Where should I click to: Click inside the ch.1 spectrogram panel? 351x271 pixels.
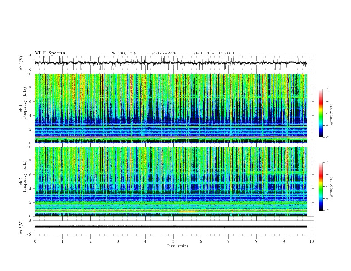click(x=171, y=108)
